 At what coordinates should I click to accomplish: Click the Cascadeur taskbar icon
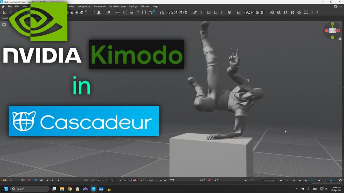tap(93, 189)
